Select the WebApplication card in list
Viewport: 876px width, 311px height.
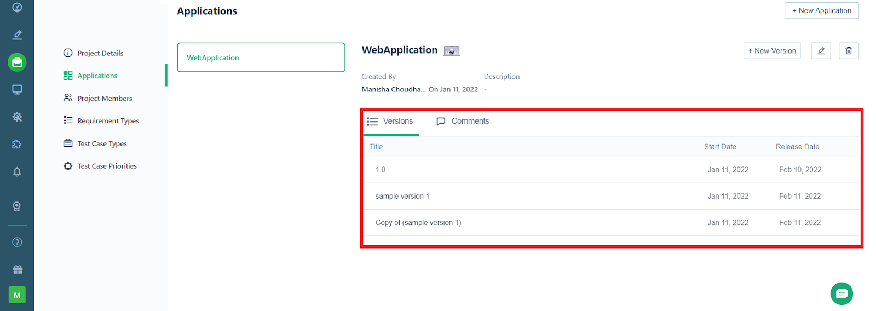coord(261,57)
